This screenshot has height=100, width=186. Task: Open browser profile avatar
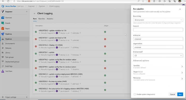(x=180, y=1)
